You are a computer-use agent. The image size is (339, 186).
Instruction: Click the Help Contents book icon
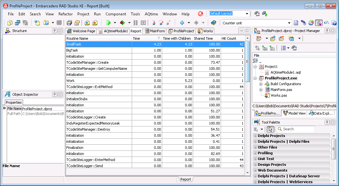pyautogui.click(x=214, y=23)
